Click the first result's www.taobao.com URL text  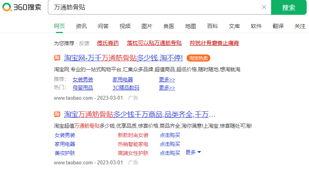click(x=73, y=98)
